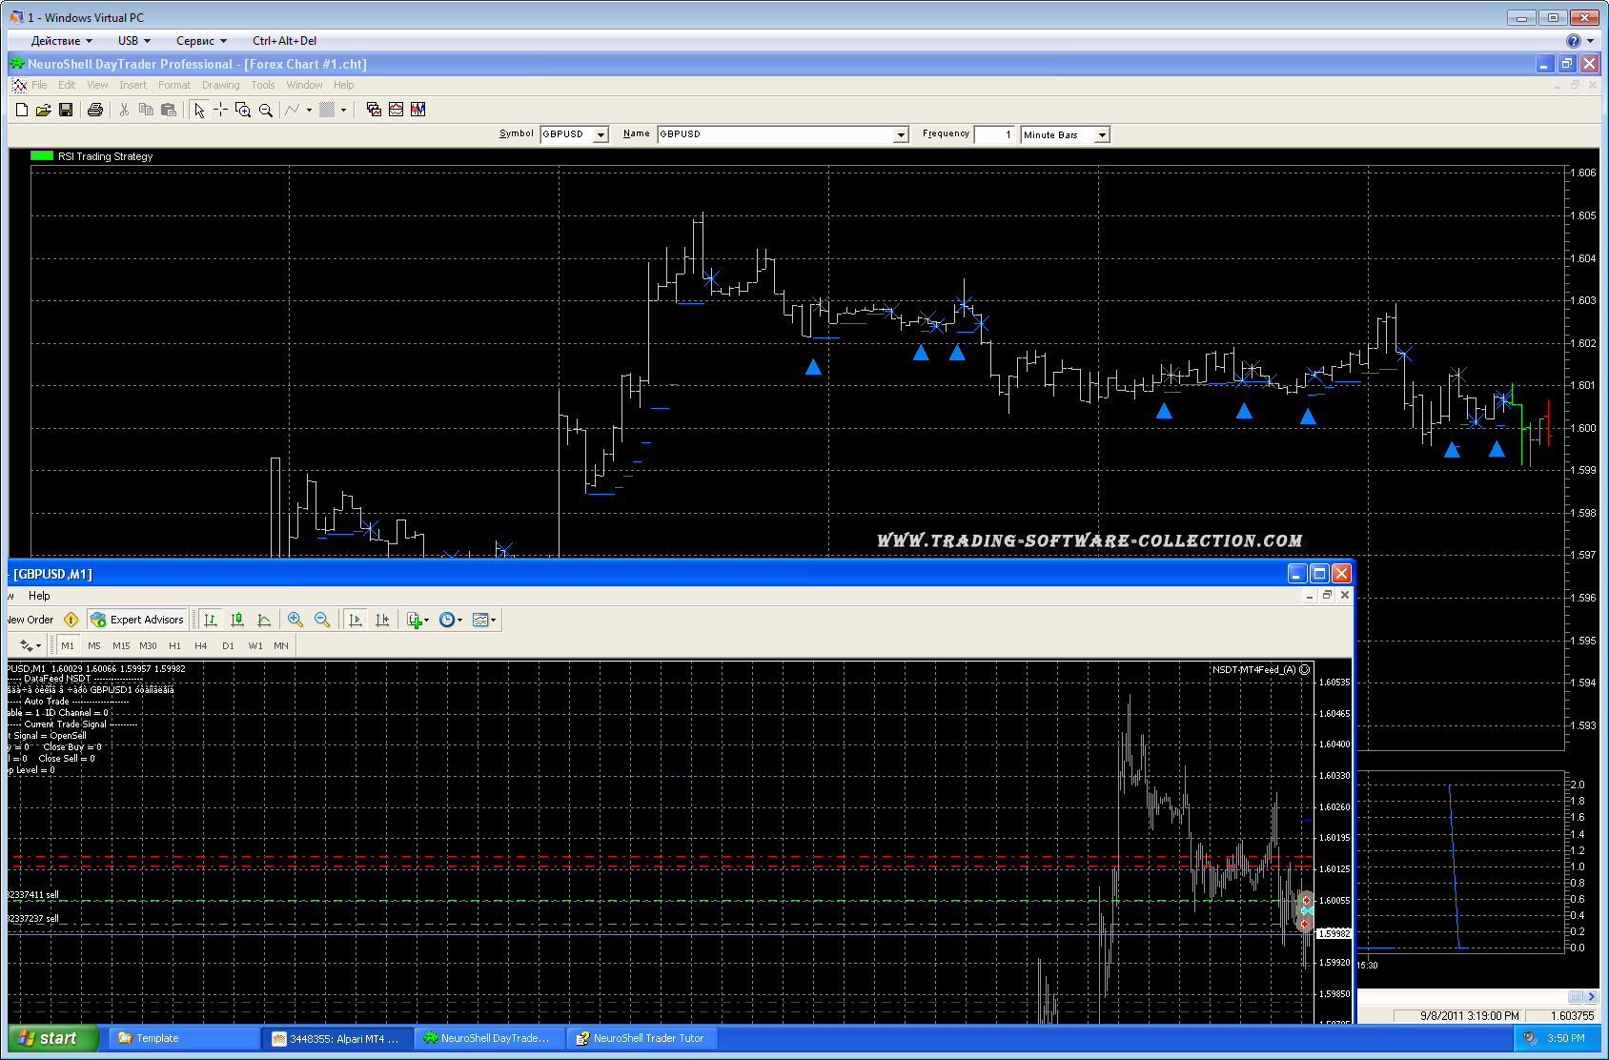1609x1060 pixels.
Task: Zoom out on the MT4 chart
Action: (322, 620)
